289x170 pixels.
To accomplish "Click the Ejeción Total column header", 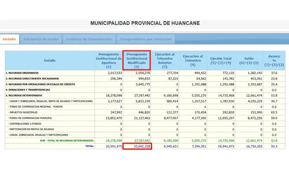I will [x=221, y=61].
